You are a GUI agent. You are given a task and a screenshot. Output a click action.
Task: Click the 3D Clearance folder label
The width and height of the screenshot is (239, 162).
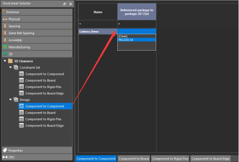23,61
